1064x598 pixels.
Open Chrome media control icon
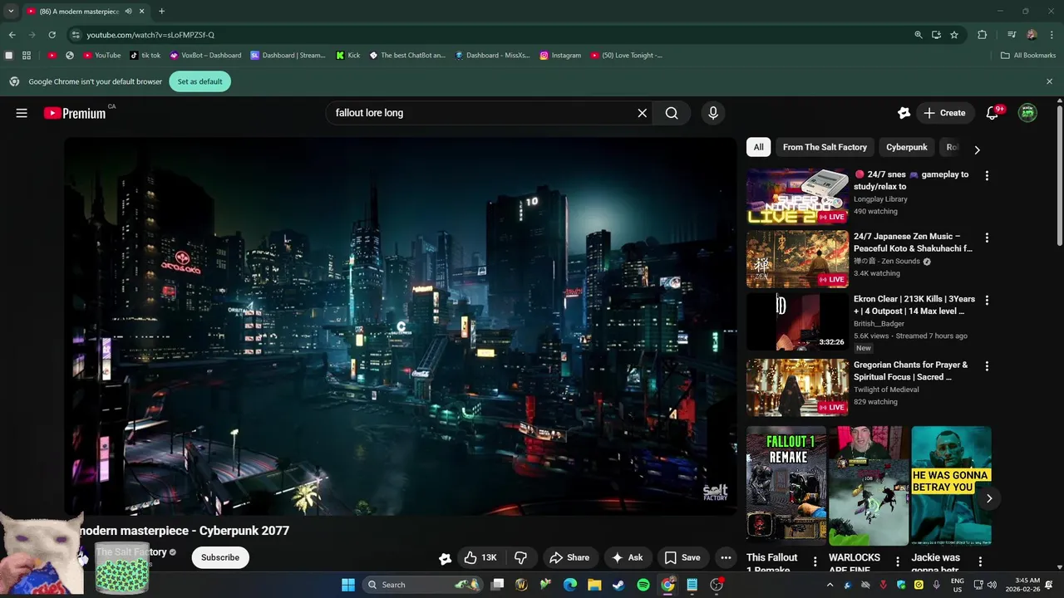click(1012, 35)
